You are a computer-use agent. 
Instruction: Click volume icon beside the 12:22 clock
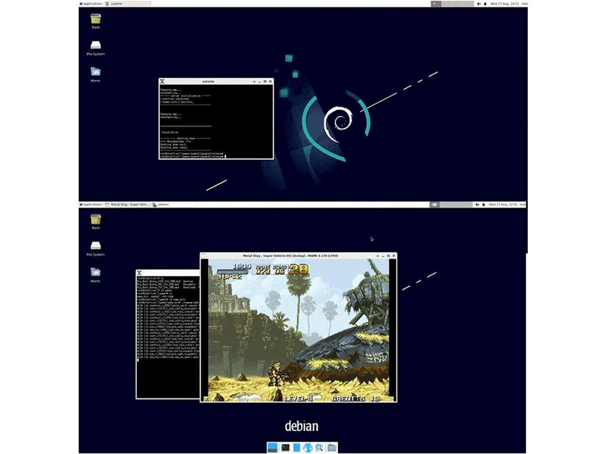pos(477,205)
